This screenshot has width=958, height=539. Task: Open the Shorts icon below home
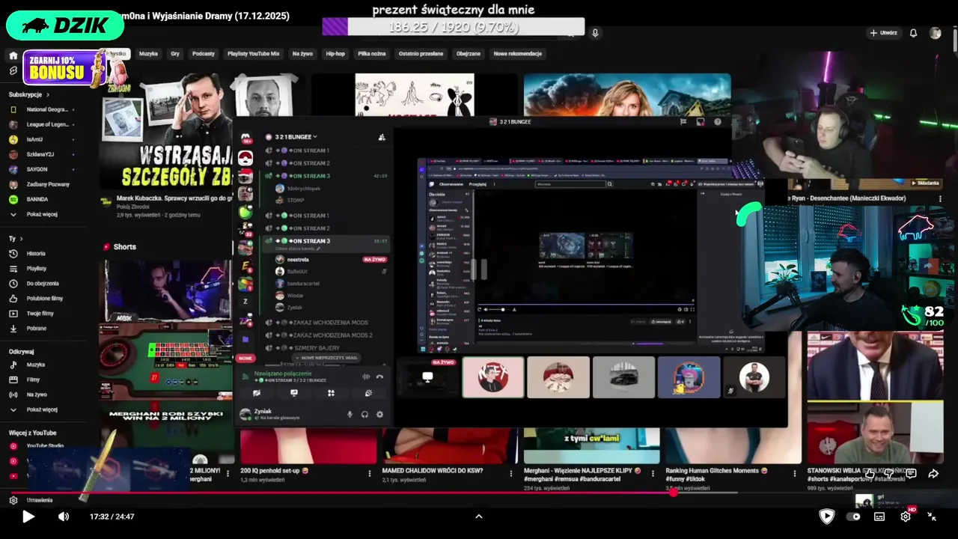point(13,70)
